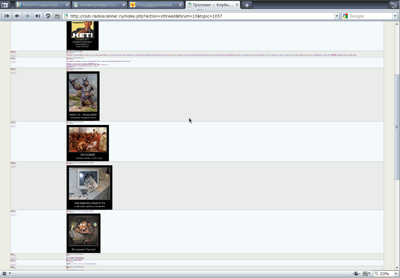Click the Google search engine icon
This screenshot has height=278, width=400.
[345, 16]
